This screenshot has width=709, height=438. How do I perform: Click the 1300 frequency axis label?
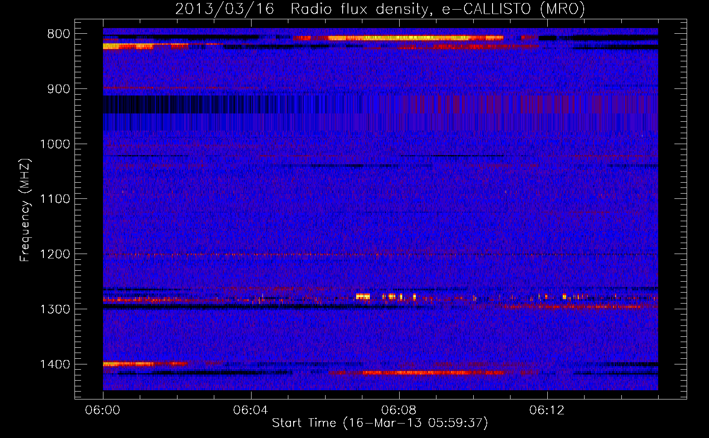click(55, 309)
